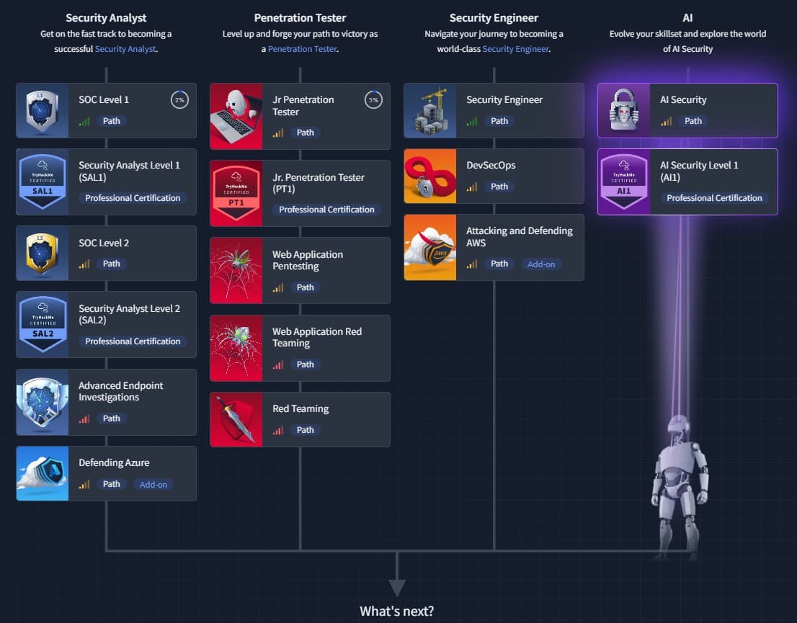Open Advanced Endpoint Investigations title
The width and height of the screenshot is (797, 623).
121,391
